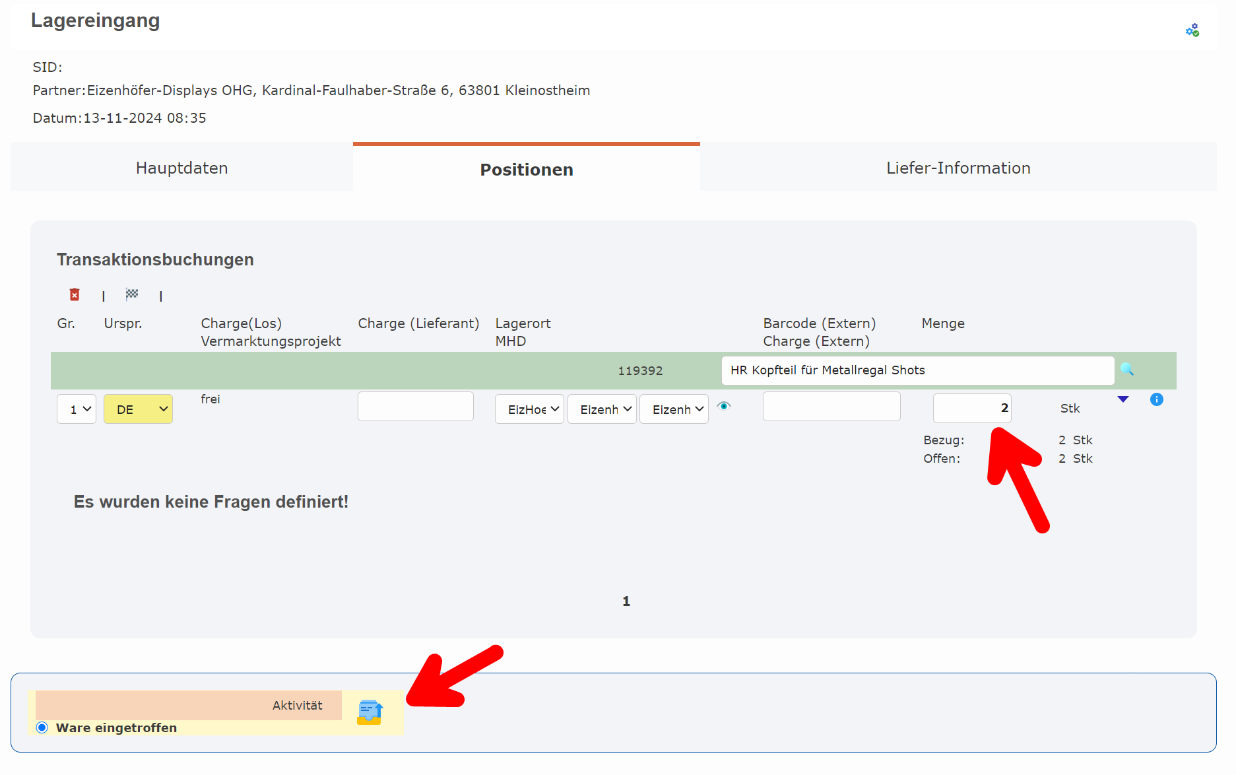Switch to the Liefer-Information tab
Viewport: 1236px width, 775px height.
[x=958, y=167]
